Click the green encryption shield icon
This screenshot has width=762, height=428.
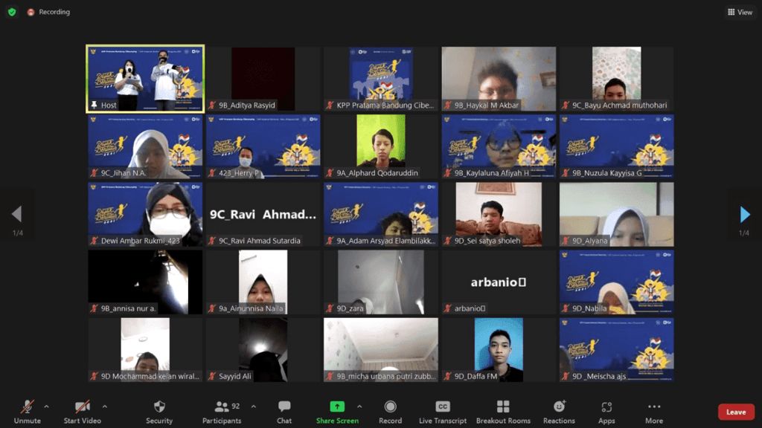coord(12,12)
